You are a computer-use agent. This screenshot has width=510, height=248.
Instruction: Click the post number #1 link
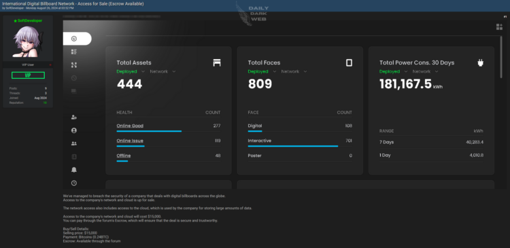[x=505, y=16]
